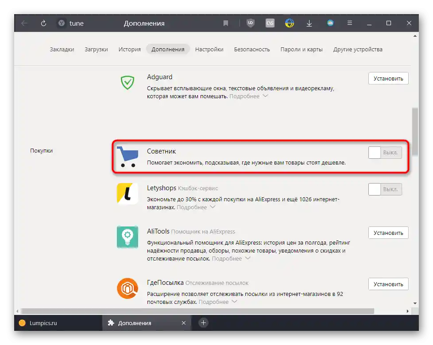Go to Настройки section
Screen dimensions: 433x345
click(x=209, y=50)
